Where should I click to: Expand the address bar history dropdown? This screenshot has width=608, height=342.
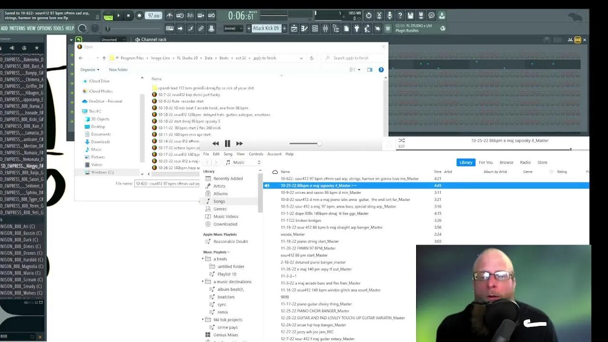[x=301, y=58]
